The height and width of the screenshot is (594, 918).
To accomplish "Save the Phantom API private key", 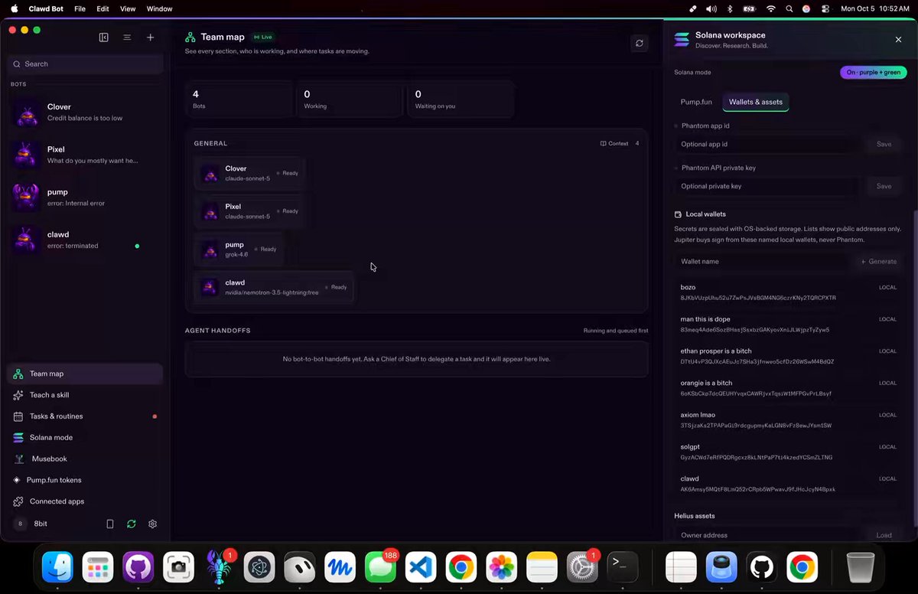I will pos(884,186).
